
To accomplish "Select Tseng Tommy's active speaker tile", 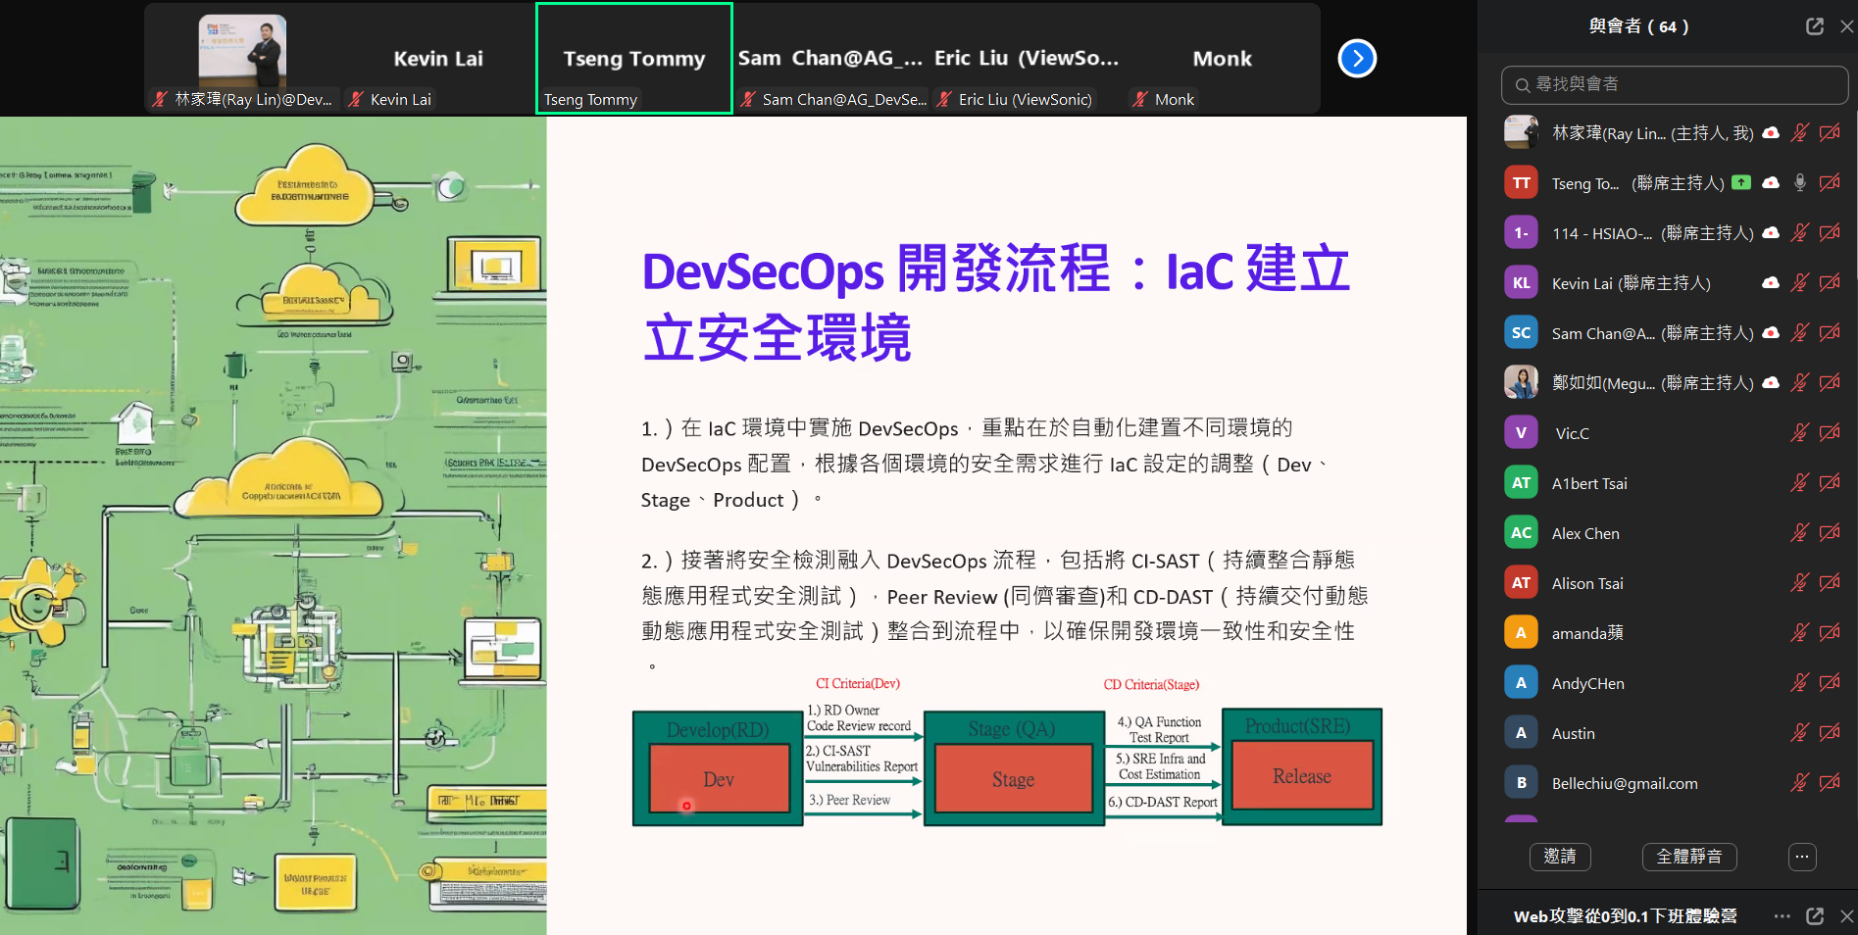I will coord(634,59).
